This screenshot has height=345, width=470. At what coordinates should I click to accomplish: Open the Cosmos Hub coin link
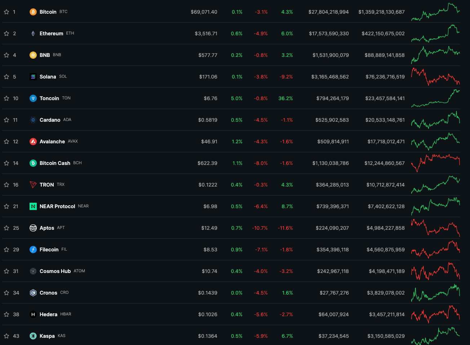pos(55,271)
